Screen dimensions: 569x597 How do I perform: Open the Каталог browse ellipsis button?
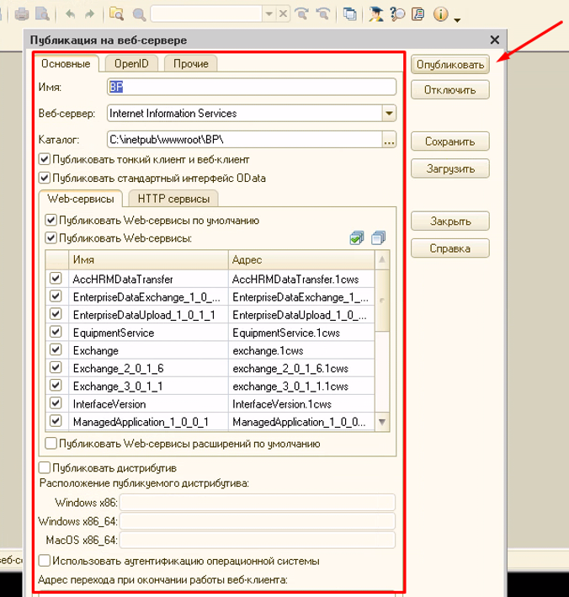coord(389,140)
